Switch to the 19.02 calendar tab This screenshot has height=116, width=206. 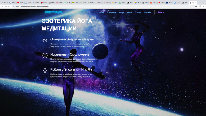tap(28, 3)
